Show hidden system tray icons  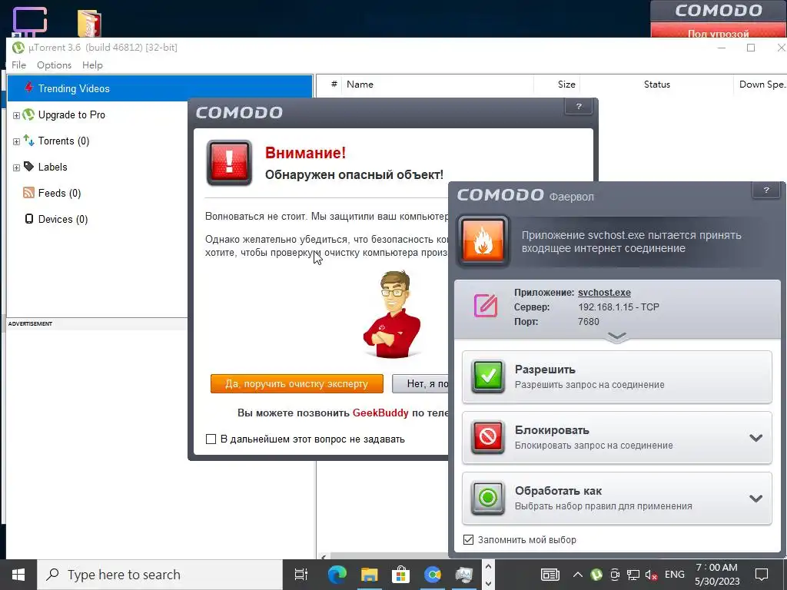point(578,575)
